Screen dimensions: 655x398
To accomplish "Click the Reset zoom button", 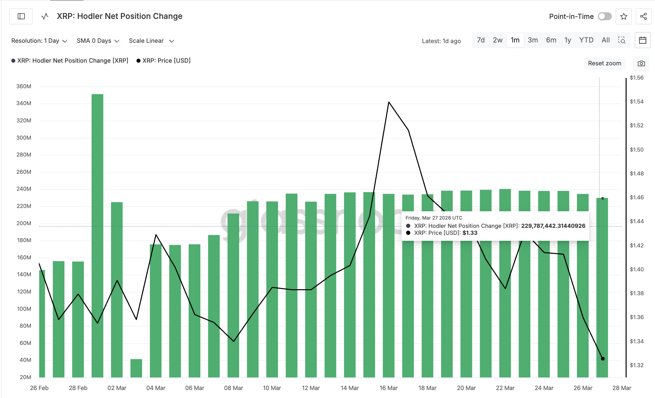I will tap(605, 63).
